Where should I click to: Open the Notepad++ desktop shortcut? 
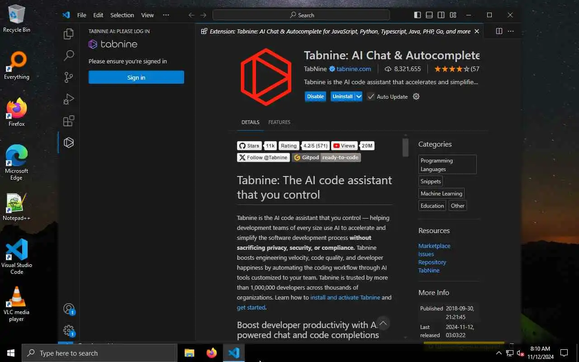tap(16, 207)
